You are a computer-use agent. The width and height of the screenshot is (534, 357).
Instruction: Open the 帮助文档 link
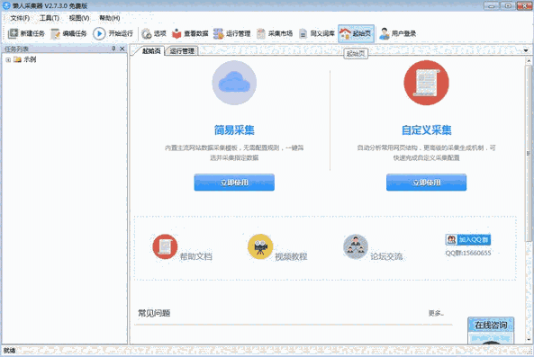(x=195, y=256)
